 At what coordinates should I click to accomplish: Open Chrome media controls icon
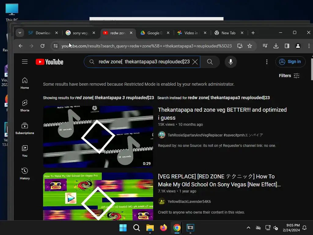(x=265, y=46)
